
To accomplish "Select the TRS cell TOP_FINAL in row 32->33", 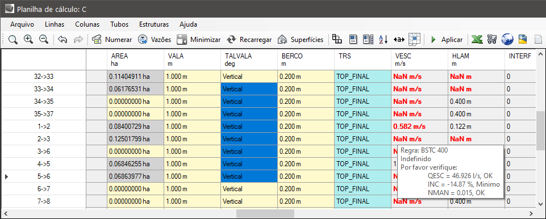I will (x=362, y=77).
